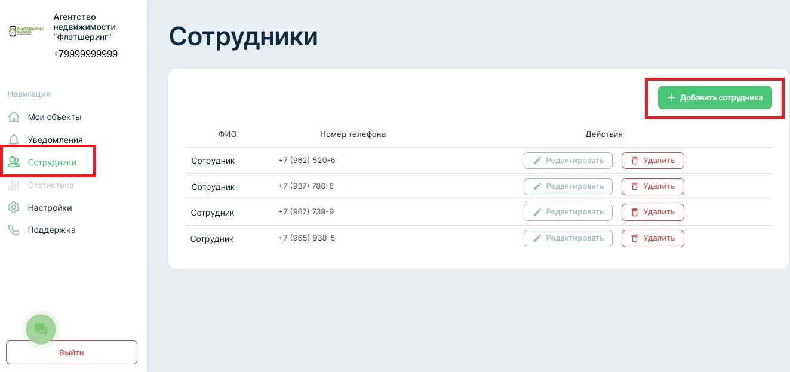Click the people icon for Сотрудники
Screen dimensions: 790x372
pos(14,162)
